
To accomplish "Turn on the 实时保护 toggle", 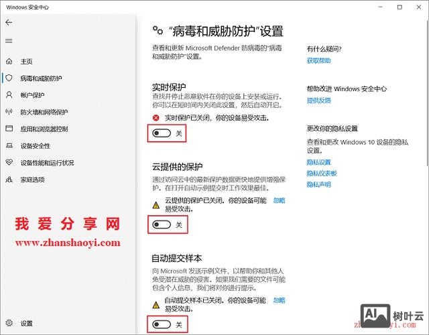I will click(162, 133).
